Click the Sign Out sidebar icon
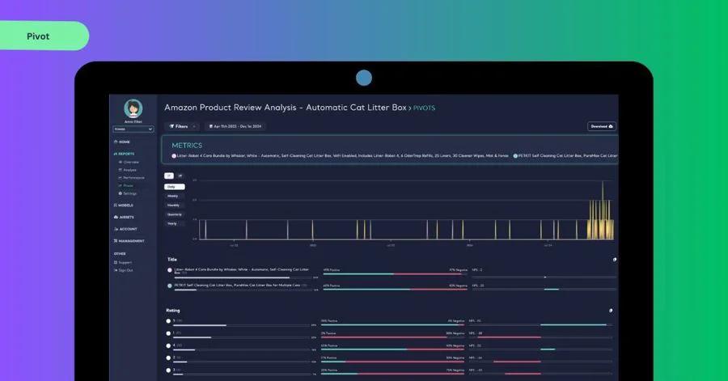 point(116,270)
